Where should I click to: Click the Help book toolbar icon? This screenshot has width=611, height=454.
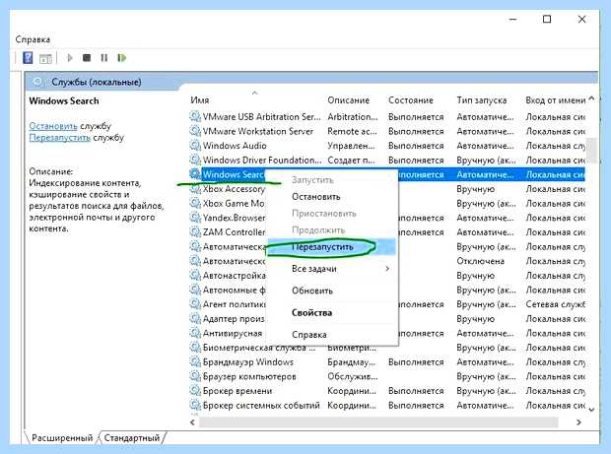tap(28, 58)
